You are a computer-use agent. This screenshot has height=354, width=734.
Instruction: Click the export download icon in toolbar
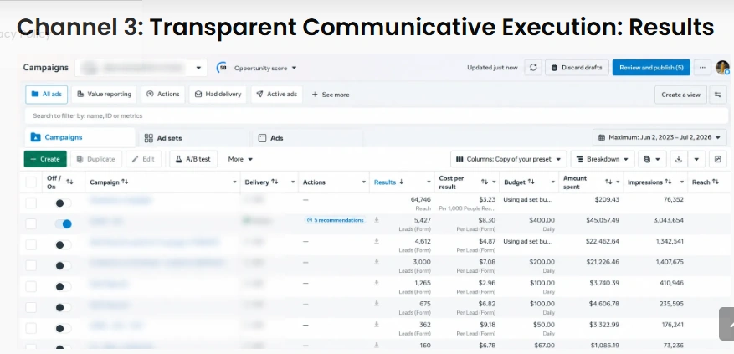[x=678, y=159]
